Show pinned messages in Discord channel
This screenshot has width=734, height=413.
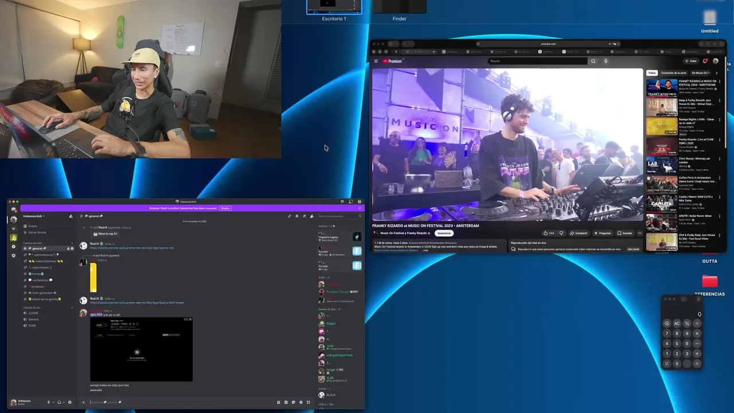[x=304, y=216]
